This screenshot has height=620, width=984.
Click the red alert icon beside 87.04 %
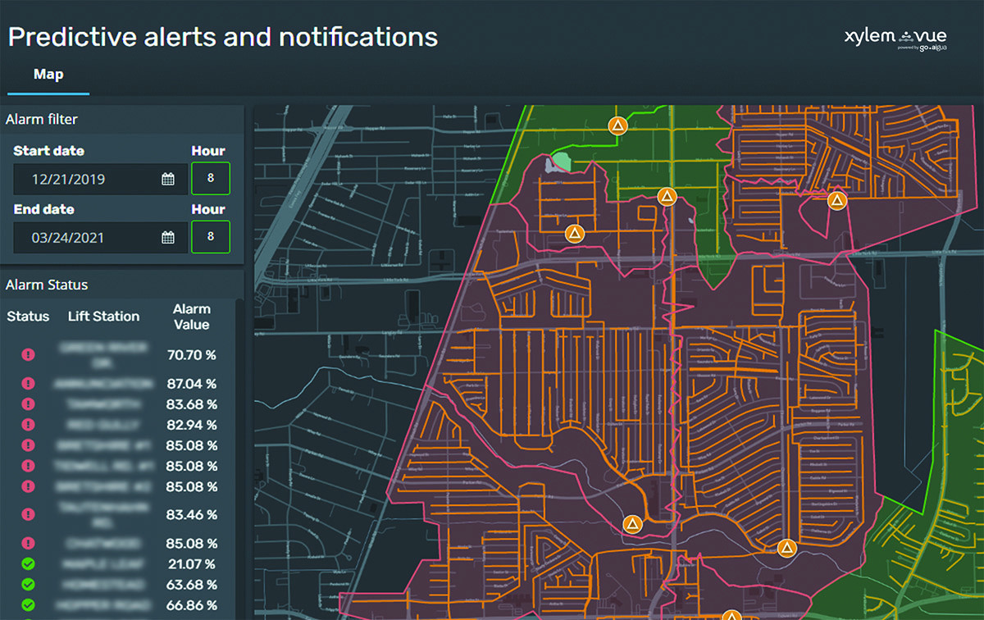tap(28, 384)
